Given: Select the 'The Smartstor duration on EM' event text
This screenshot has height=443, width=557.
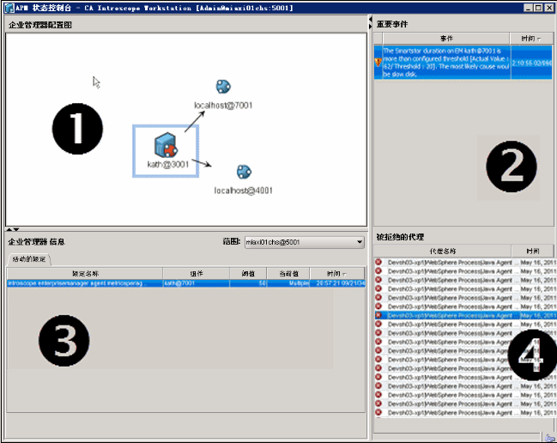Looking at the screenshot, I should pyautogui.click(x=446, y=63).
